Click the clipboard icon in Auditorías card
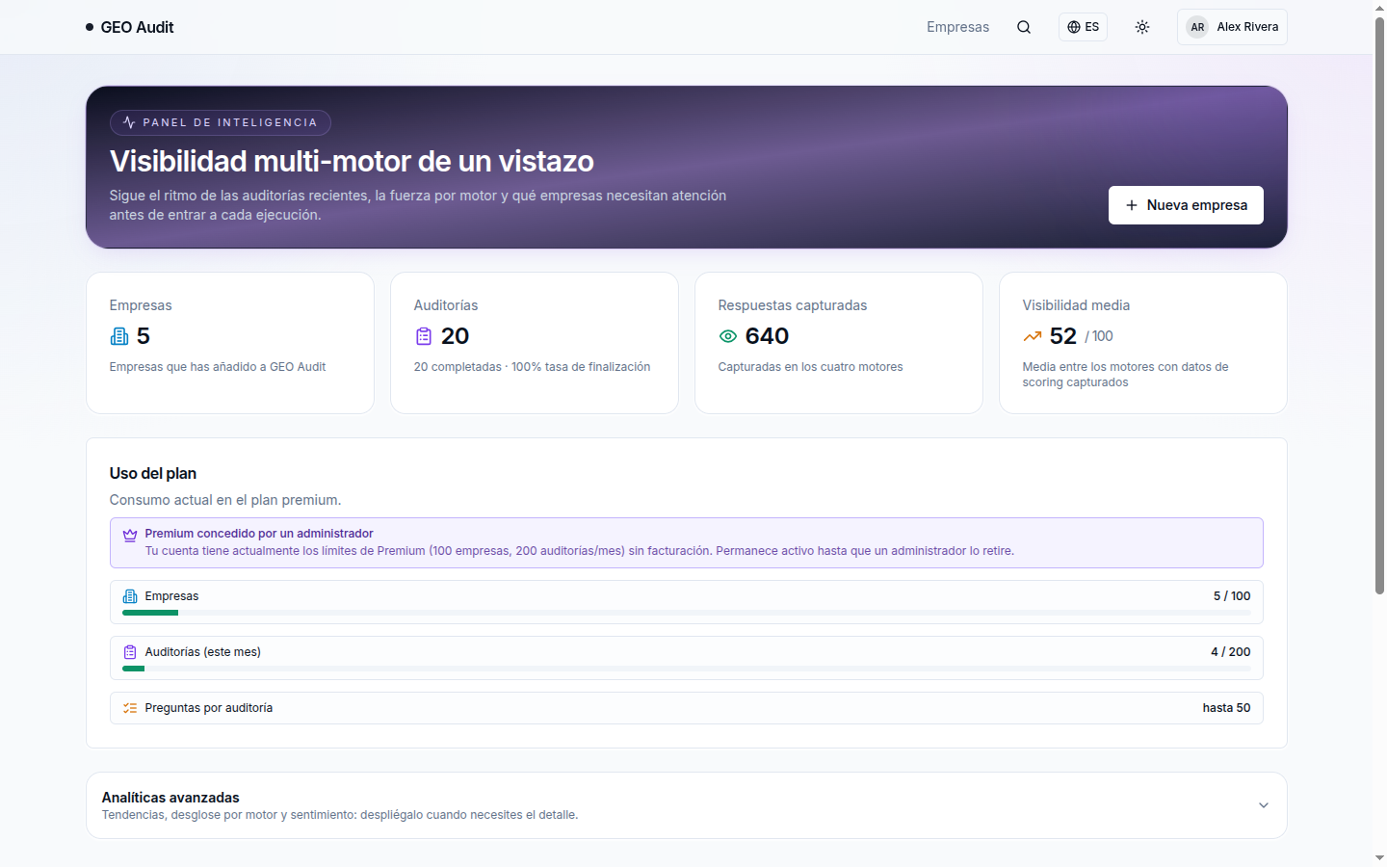This screenshot has height=867, width=1387. click(x=424, y=336)
